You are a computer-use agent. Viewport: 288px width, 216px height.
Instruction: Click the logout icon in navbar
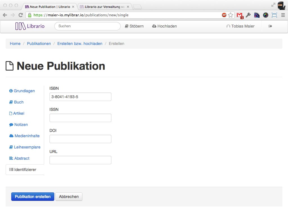point(270,26)
